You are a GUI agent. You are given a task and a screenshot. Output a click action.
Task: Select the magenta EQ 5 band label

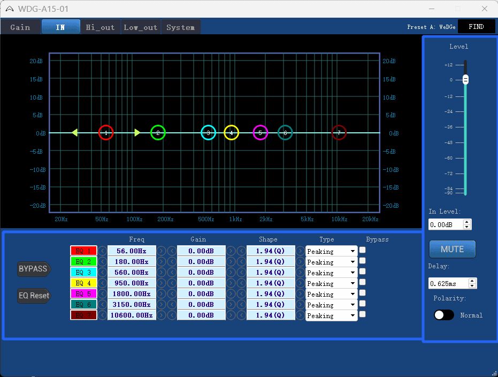[x=83, y=293]
